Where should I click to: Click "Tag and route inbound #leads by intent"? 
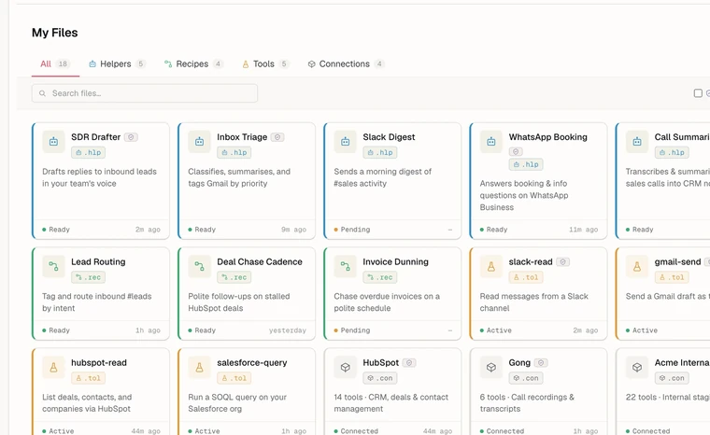(97, 302)
